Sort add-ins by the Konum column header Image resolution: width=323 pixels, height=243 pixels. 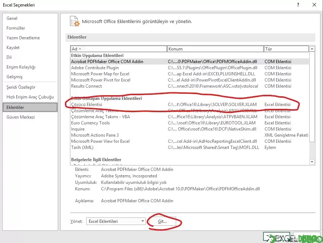(215, 49)
